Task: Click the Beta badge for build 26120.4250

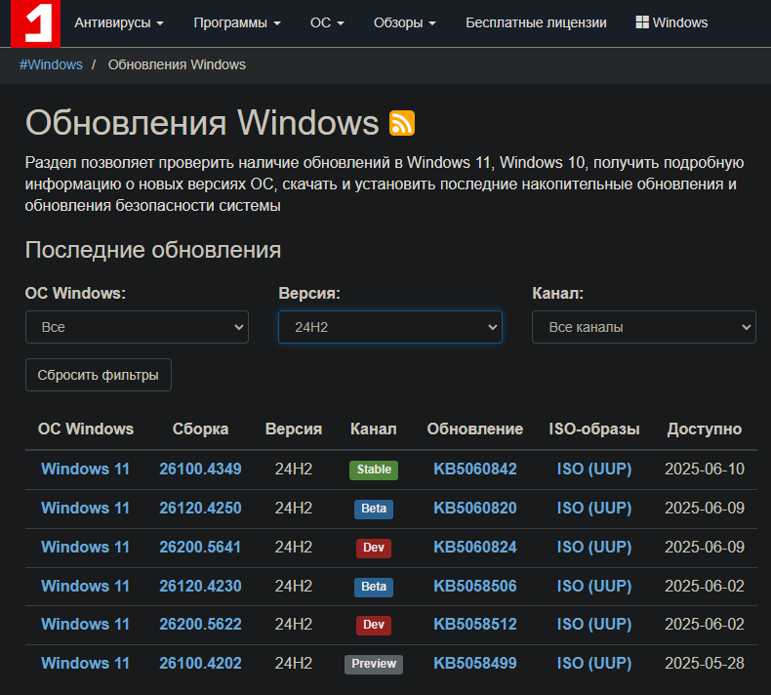Action: [374, 509]
